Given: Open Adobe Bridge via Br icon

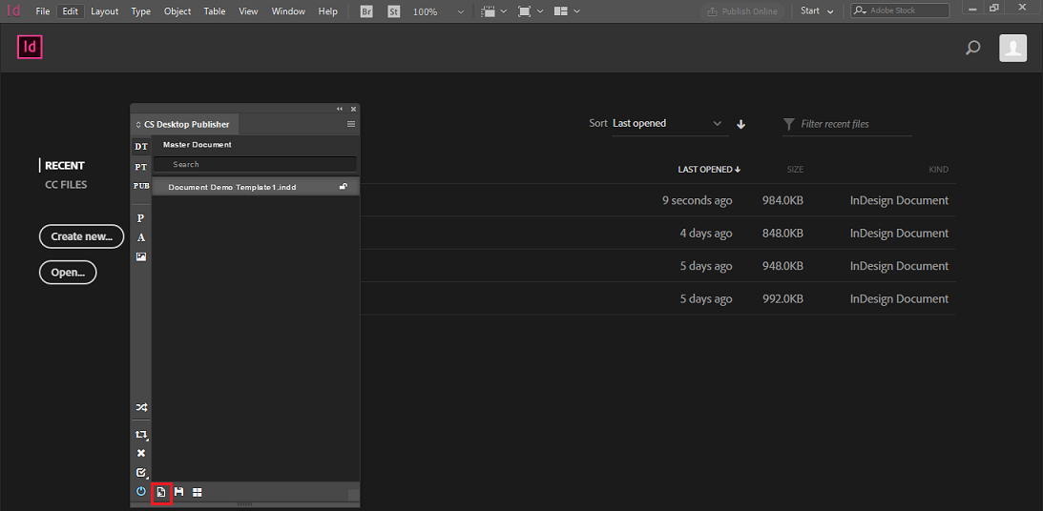Looking at the screenshot, I should [x=366, y=11].
